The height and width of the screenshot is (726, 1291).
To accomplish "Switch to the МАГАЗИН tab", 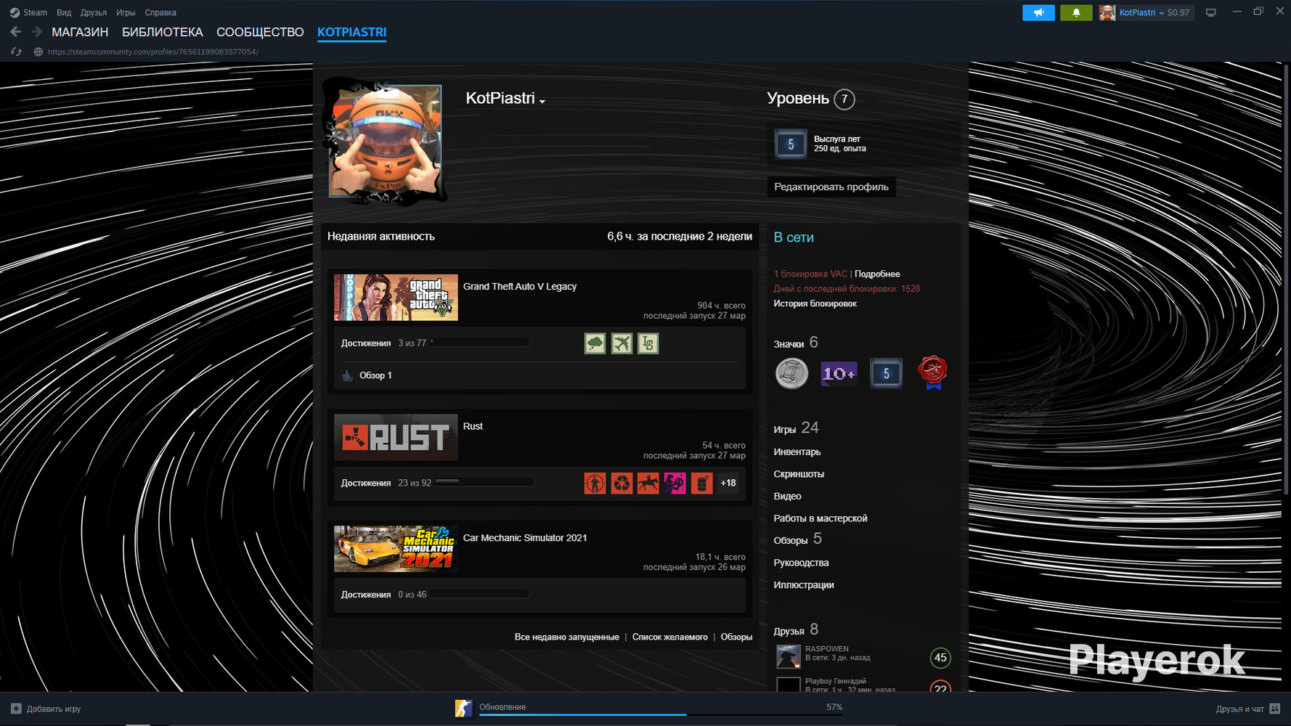I will [x=80, y=32].
